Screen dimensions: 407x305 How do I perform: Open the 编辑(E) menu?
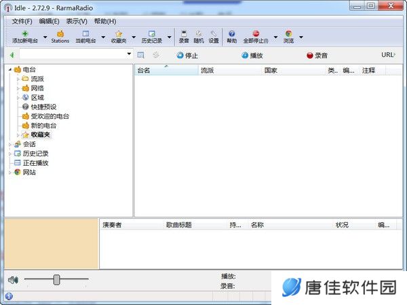(49, 21)
